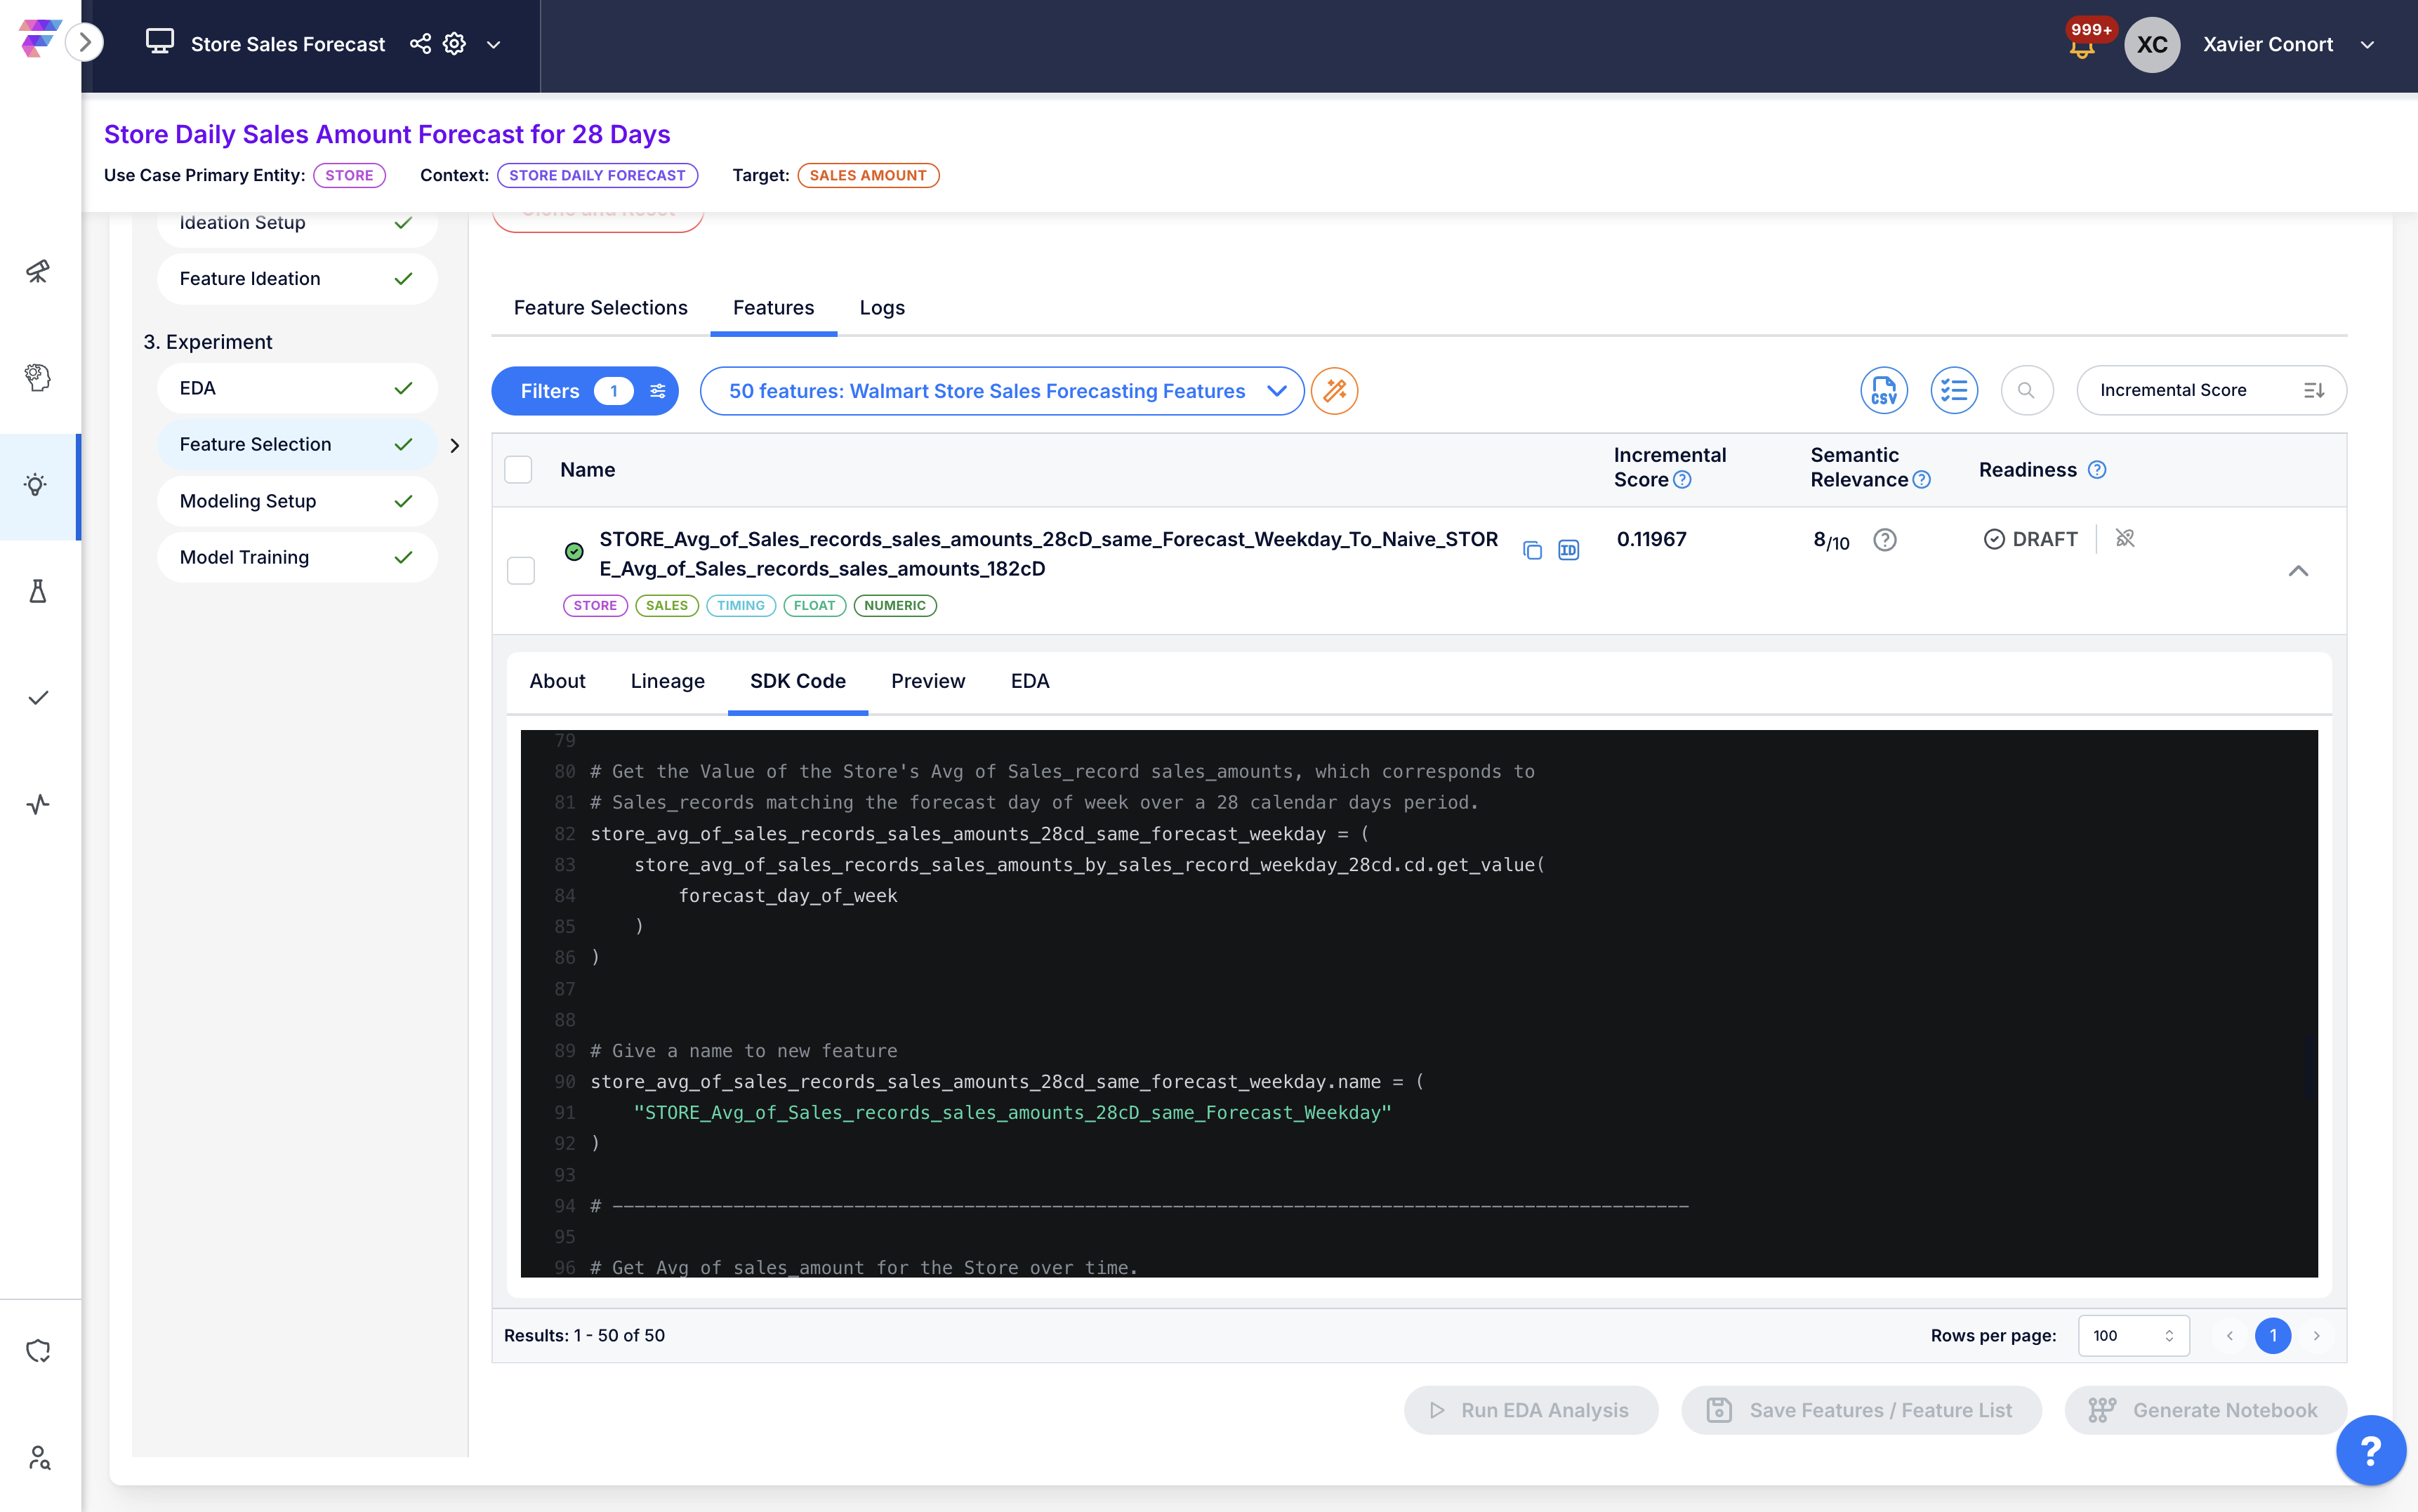Click the ID icon beside the feature name

[1567, 551]
